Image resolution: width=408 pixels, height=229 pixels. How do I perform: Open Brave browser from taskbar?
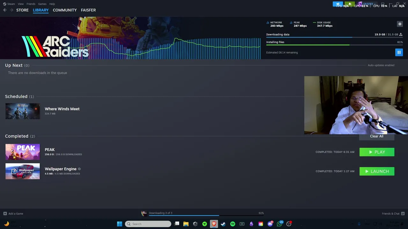(x=214, y=224)
